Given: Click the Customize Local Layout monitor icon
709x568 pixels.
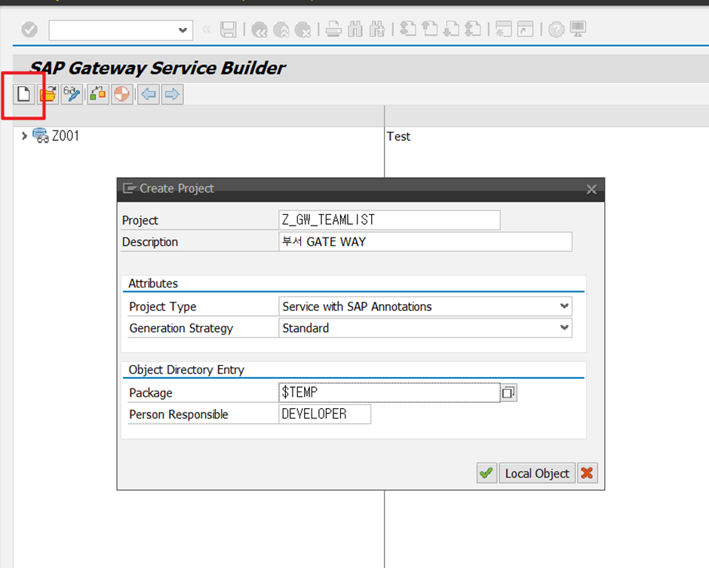Looking at the screenshot, I should pos(578,29).
